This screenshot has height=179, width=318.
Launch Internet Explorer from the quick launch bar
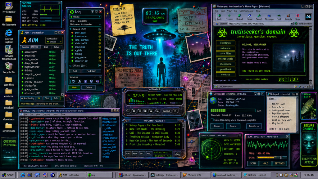pos(22,175)
